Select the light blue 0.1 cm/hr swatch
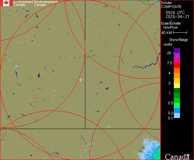 (177, 116)
